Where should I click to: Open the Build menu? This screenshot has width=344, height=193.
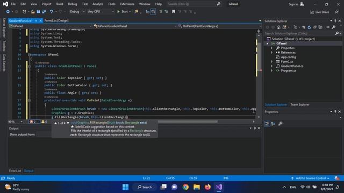tap(60, 4)
